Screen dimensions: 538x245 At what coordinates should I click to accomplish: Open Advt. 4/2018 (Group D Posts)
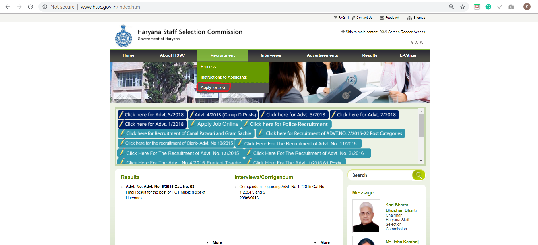tap(223, 115)
